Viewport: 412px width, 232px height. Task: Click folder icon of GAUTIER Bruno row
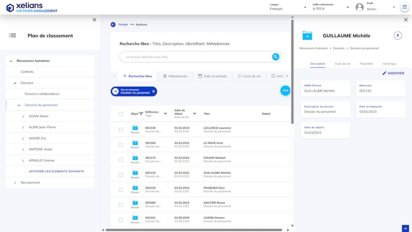(x=135, y=203)
